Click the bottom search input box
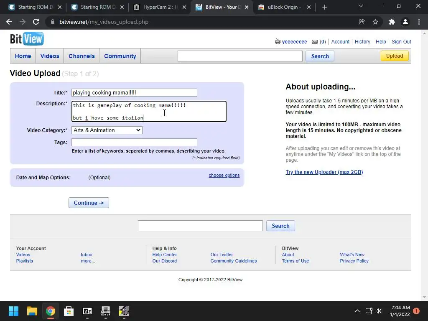Screen dimensions: 428x321 coord(200,226)
